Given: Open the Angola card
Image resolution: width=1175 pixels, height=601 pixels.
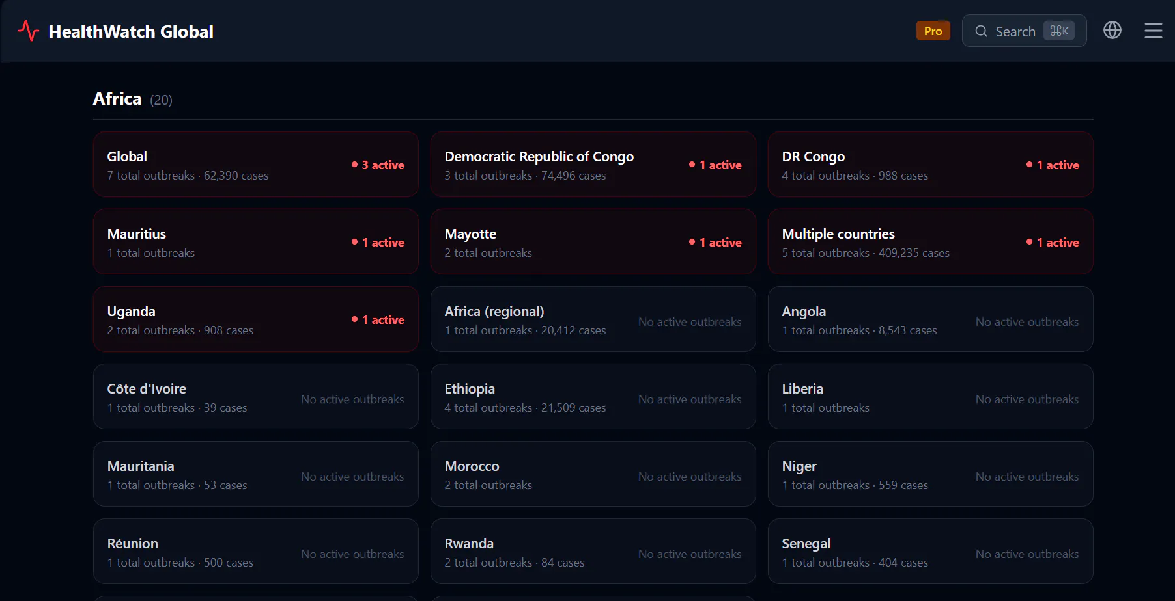Looking at the screenshot, I should (931, 319).
